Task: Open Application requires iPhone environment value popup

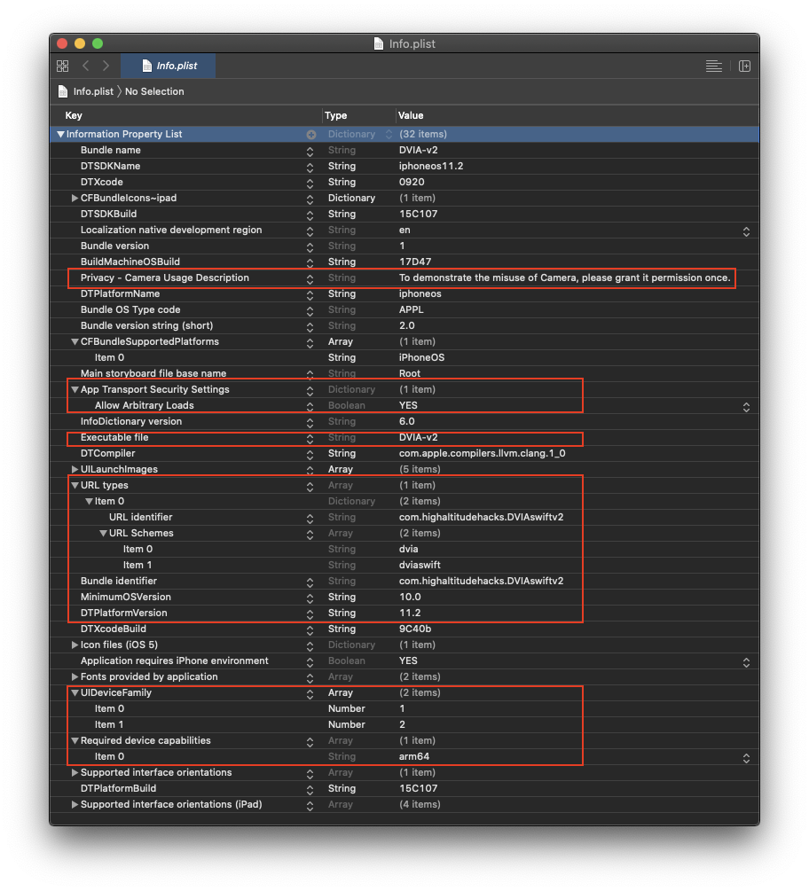Action: coord(746,661)
